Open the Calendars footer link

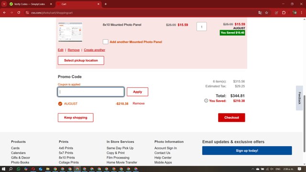pyautogui.click(x=18, y=153)
